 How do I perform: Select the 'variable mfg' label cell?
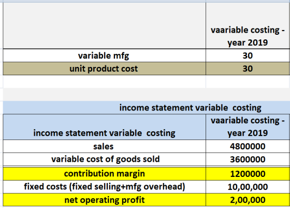coord(104,56)
